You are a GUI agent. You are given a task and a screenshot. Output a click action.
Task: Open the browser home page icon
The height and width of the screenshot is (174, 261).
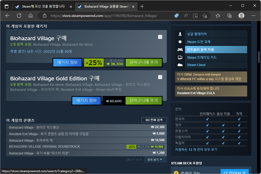tap(31, 16)
